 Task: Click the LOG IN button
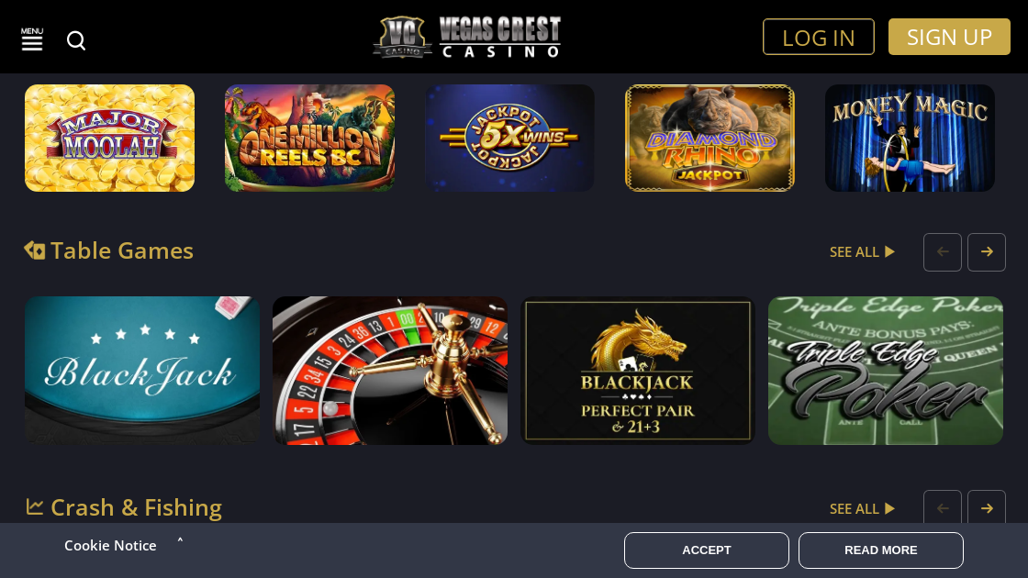pyautogui.click(x=818, y=37)
